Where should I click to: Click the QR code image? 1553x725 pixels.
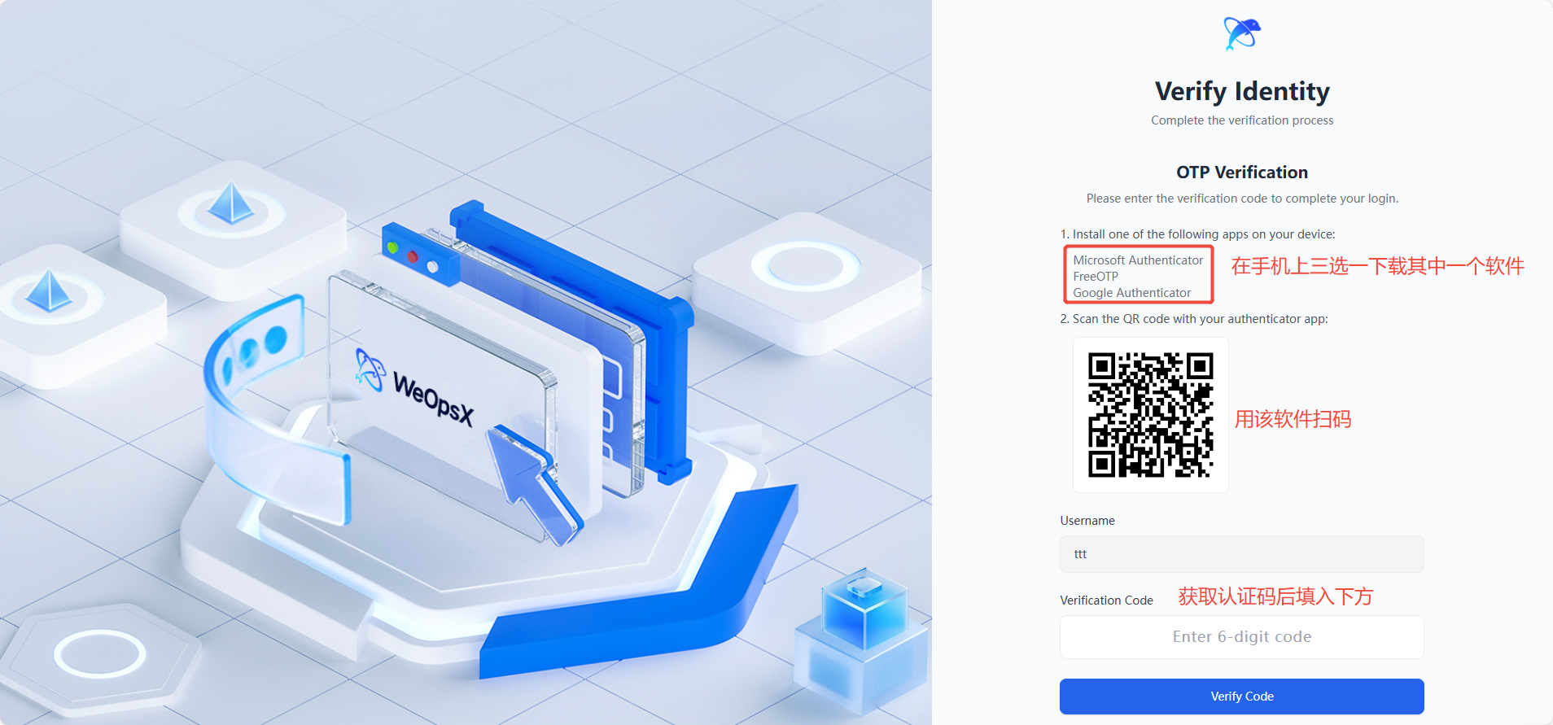pos(1151,415)
